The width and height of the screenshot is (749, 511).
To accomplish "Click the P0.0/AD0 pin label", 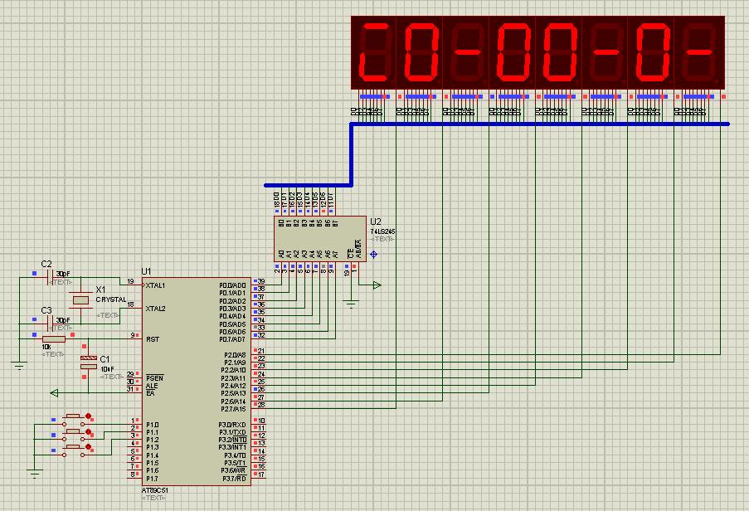I will coord(232,285).
